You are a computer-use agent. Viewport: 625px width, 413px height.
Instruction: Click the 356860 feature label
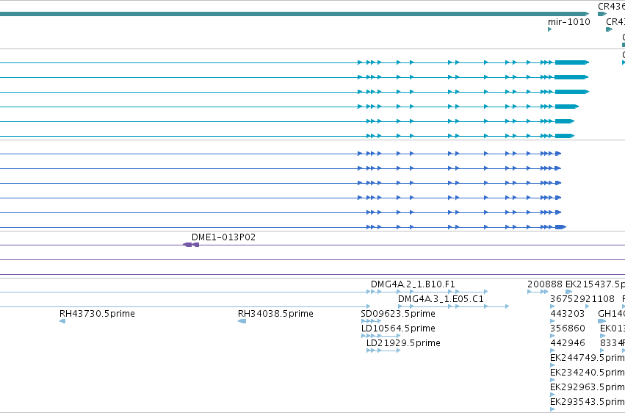[567, 328]
